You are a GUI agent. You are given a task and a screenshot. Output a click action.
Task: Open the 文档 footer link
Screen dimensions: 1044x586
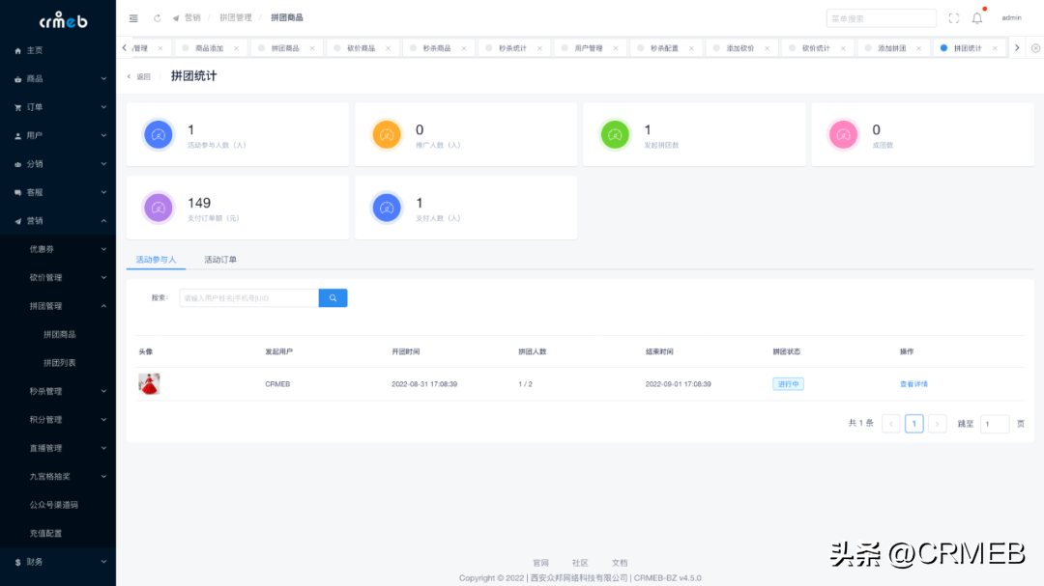620,563
